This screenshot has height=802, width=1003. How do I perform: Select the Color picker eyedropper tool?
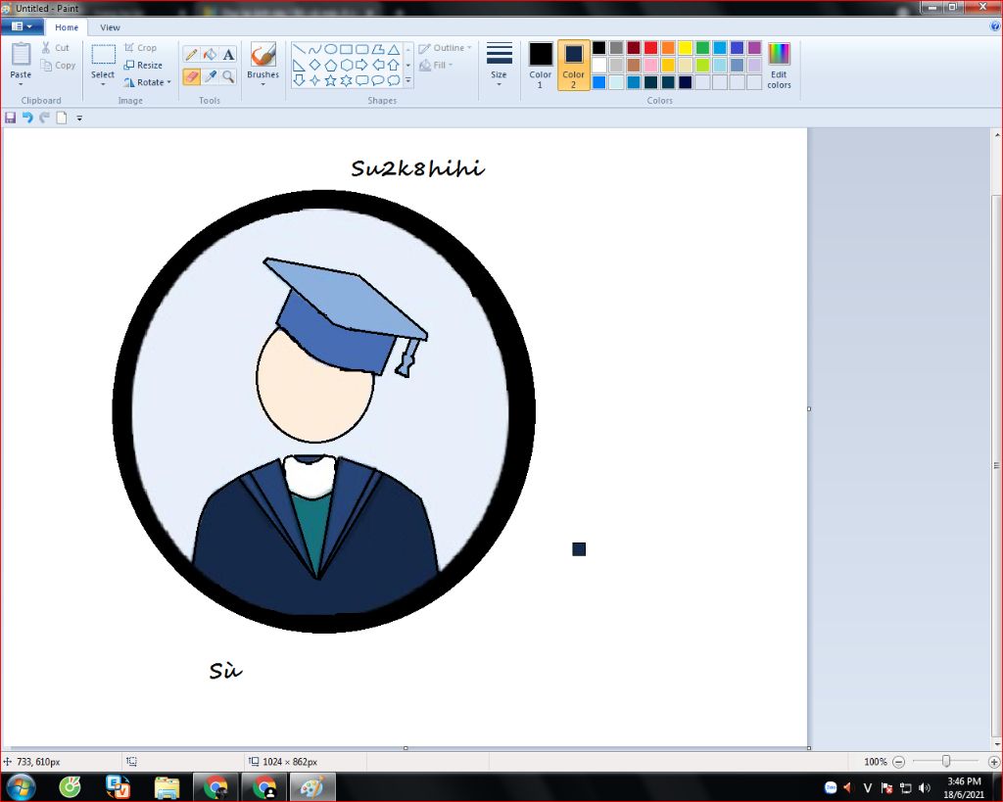[x=210, y=76]
